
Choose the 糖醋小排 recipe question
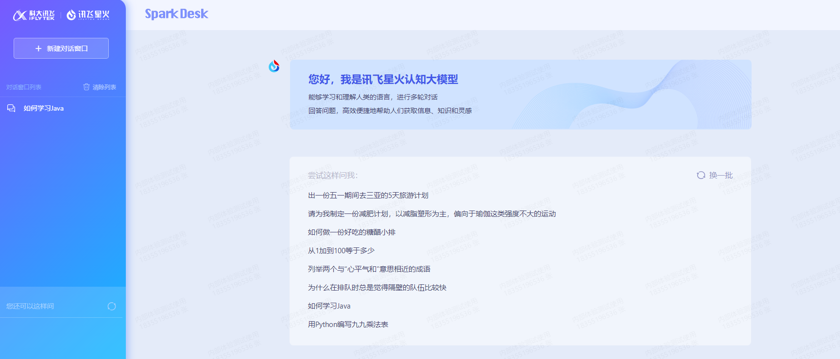pos(352,232)
